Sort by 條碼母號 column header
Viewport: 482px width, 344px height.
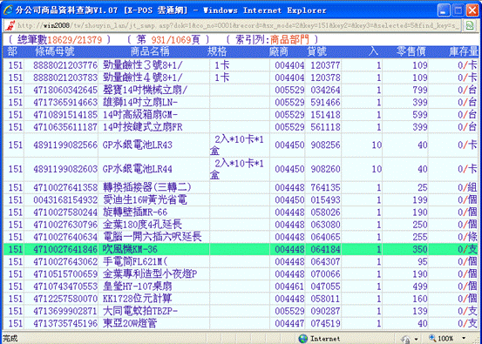(x=55, y=51)
